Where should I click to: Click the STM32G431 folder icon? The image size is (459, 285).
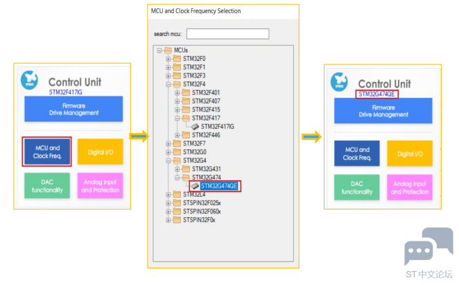[187, 169]
